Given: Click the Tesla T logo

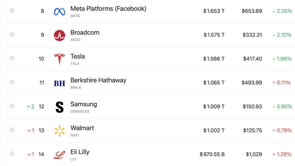Looking at the screenshot, I should [x=59, y=59].
